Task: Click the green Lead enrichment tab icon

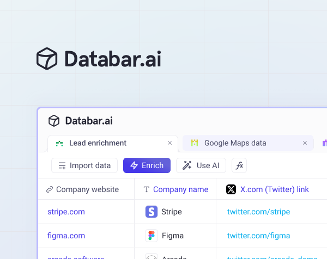Action: coord(59,143)
